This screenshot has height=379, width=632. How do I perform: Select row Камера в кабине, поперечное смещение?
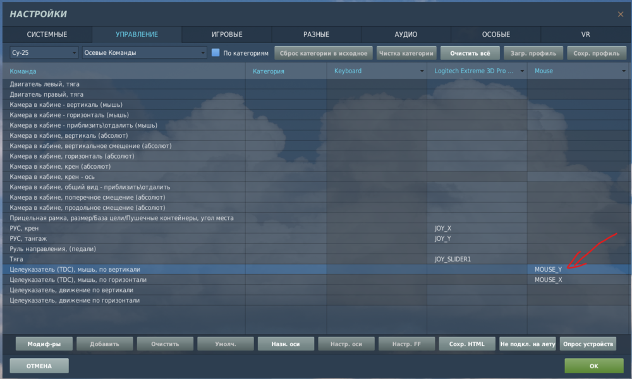tap(317, 197)
